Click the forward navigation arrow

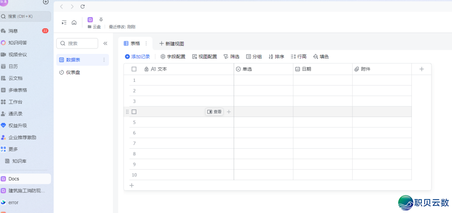(x=72, y=6)
